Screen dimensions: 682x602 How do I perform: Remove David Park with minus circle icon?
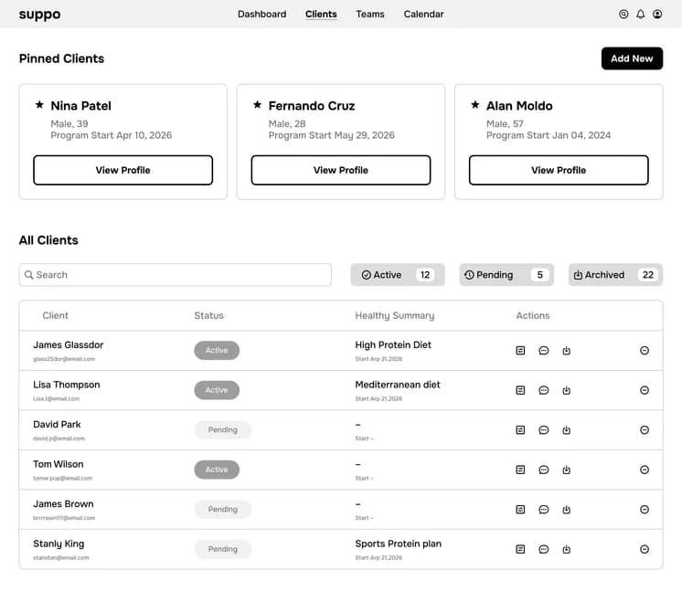click(645, 430)
